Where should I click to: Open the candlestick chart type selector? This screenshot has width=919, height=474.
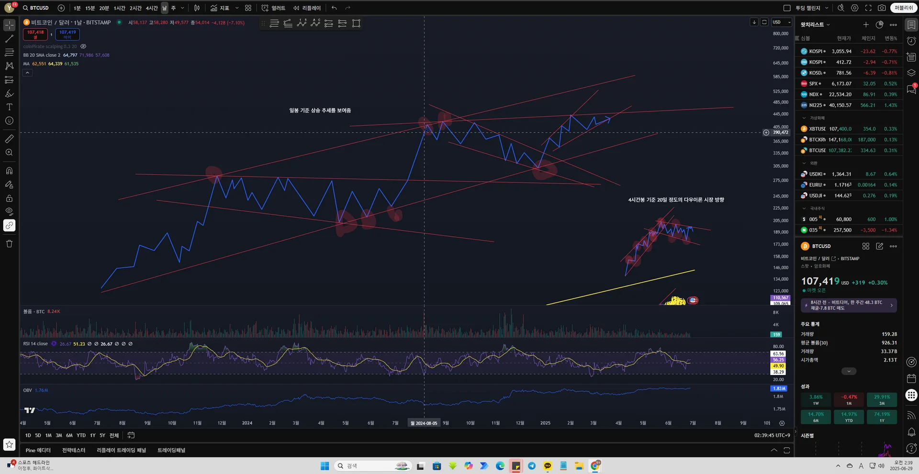[x=197, y=8]
